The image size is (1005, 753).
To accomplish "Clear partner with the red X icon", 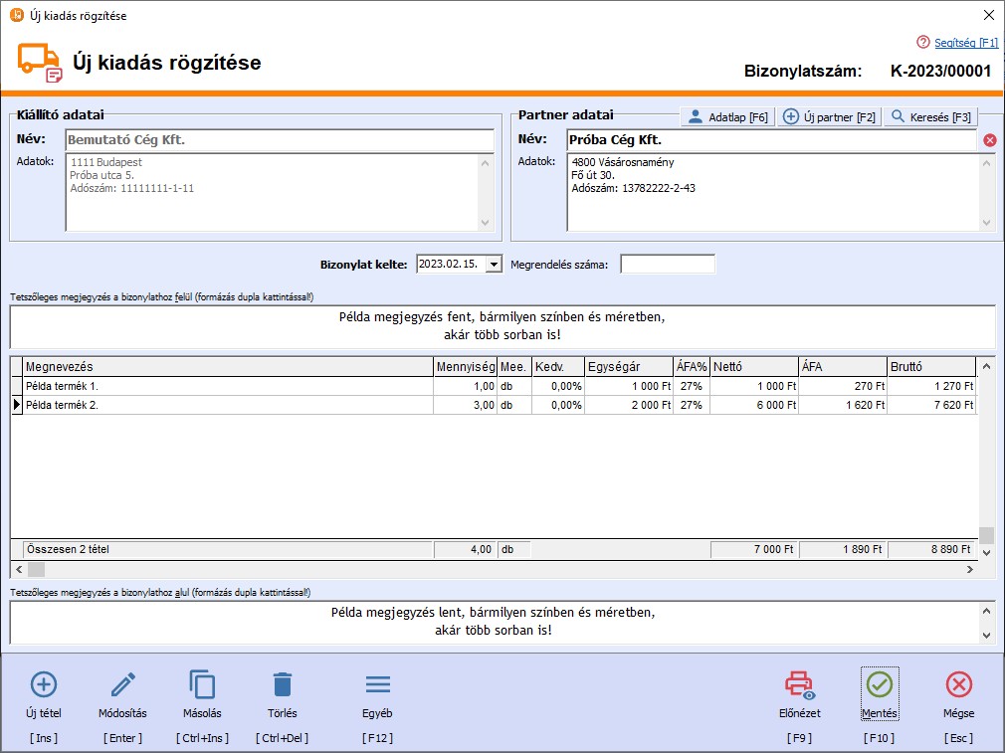I will pos(989,140).
